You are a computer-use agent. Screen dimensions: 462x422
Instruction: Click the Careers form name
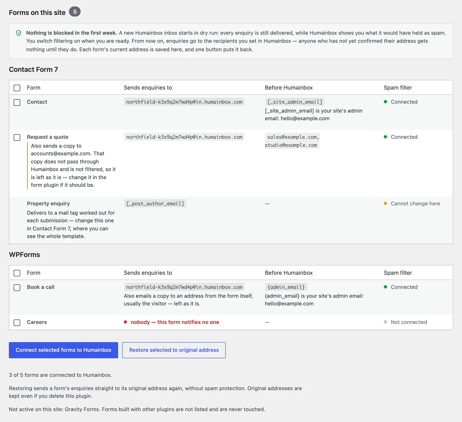[x=37, y=322]
